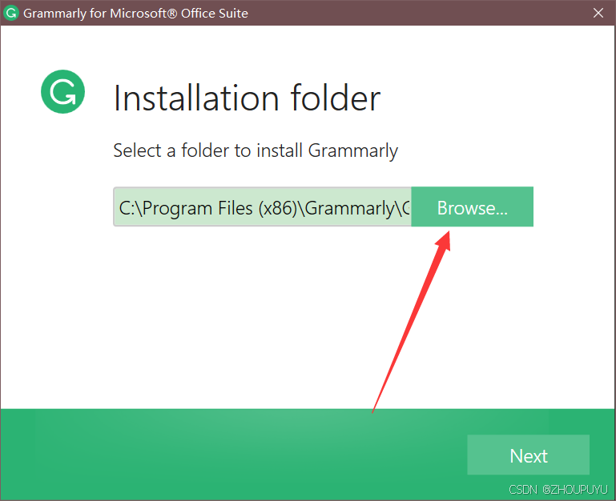Click the installation folder path field
Viewport: 616px width, 501px height.
click(263, 207)
